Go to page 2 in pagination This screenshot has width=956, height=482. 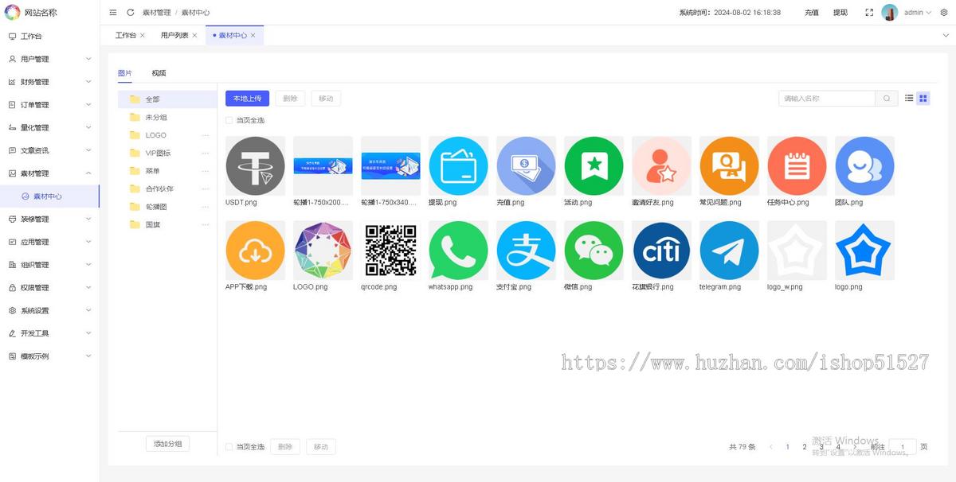click(805, 447)
